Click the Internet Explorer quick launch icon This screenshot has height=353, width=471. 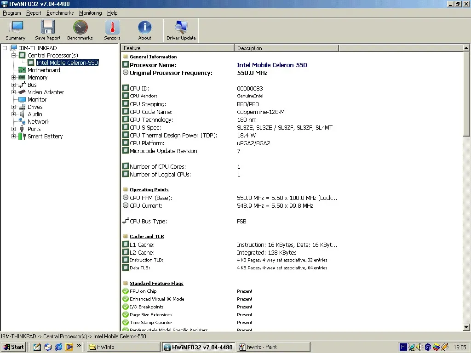58,347
